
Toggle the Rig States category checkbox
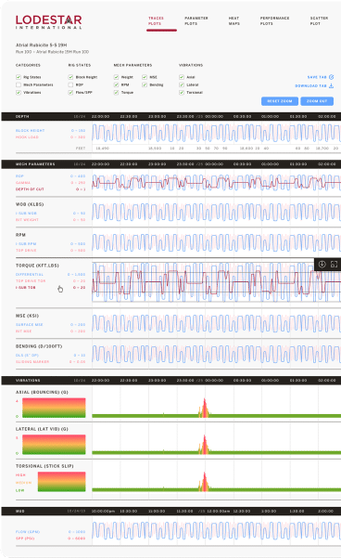point(19,77)
